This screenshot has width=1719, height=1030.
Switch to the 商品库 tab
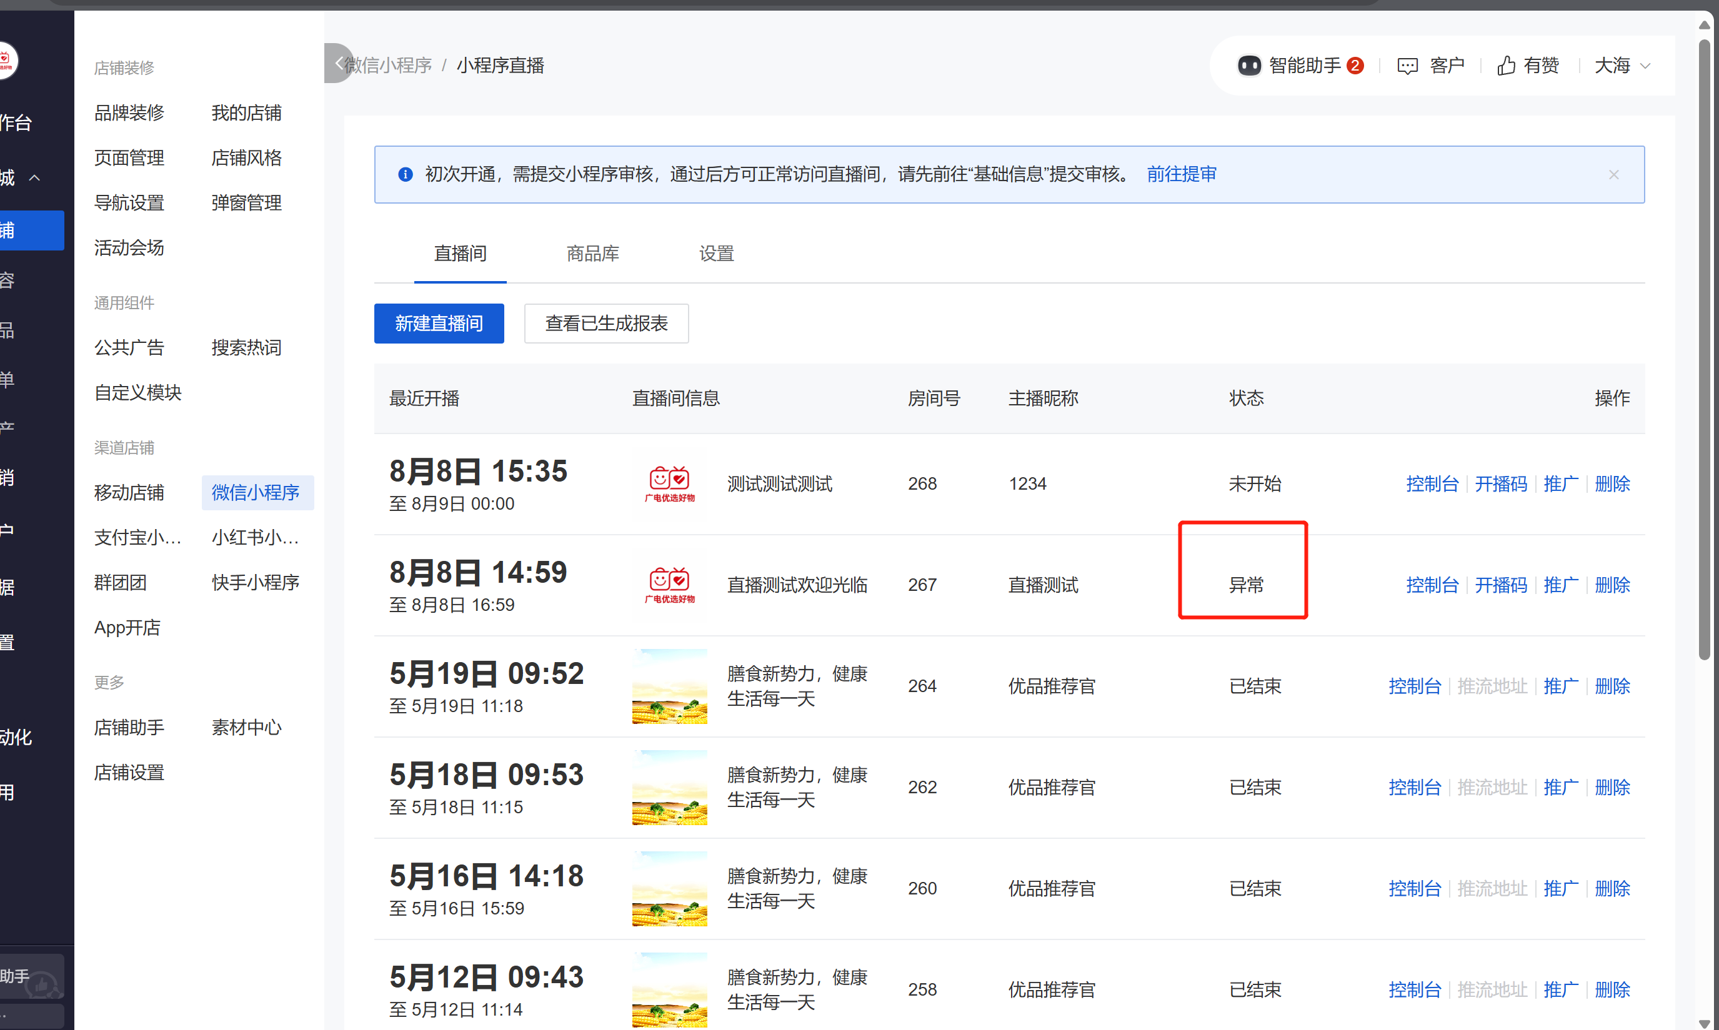592,254
